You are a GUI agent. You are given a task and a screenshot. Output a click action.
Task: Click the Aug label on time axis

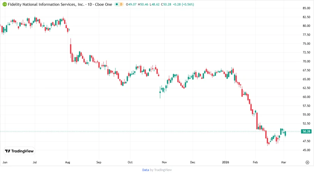(x=67, y=162)
